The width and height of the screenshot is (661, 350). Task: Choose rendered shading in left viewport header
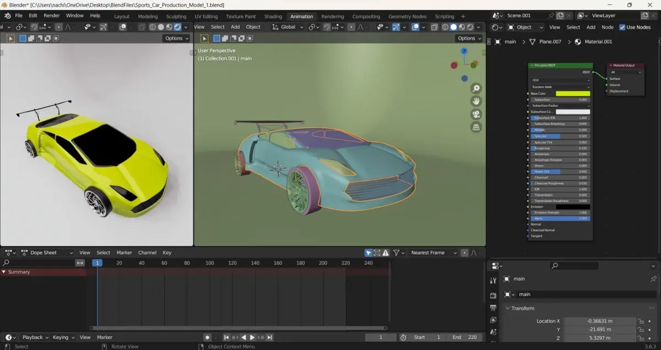coord(177,27)
